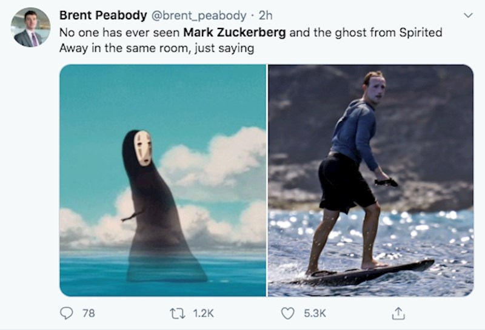Expand the tweet options chevron
485x330 pixels.
[467, 15]
